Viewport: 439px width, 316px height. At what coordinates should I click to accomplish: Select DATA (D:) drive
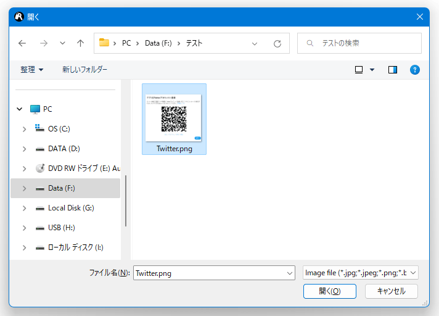64,149
